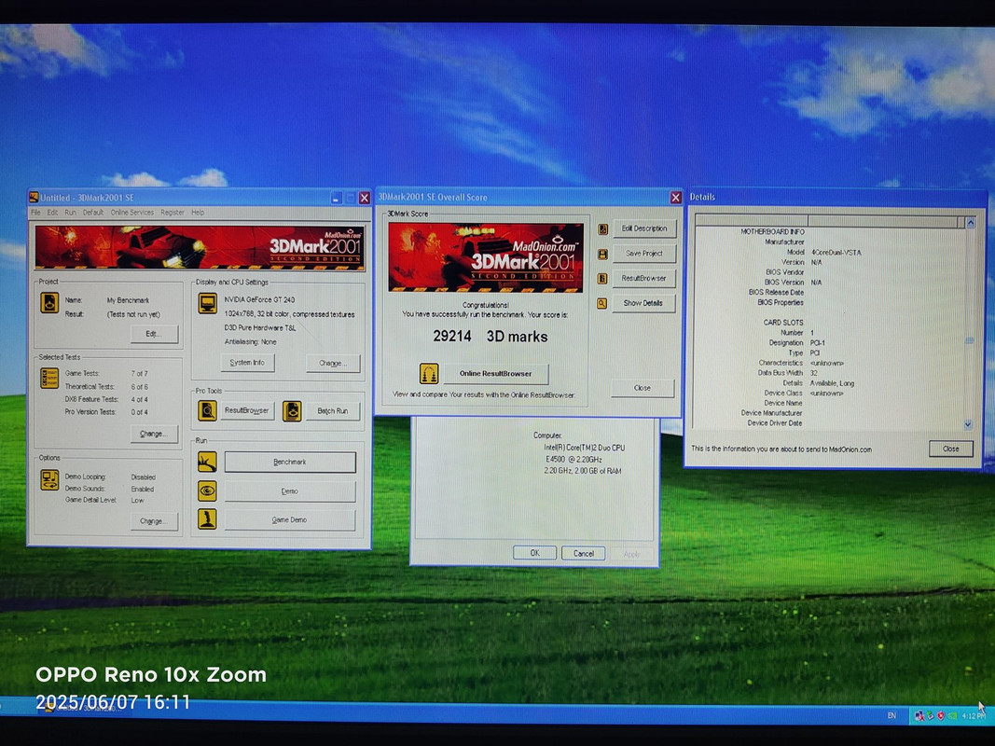Click the network disconnected tray icon
Image resolution: width=995 pixels, height=746 pixels.
click(919, 716)
